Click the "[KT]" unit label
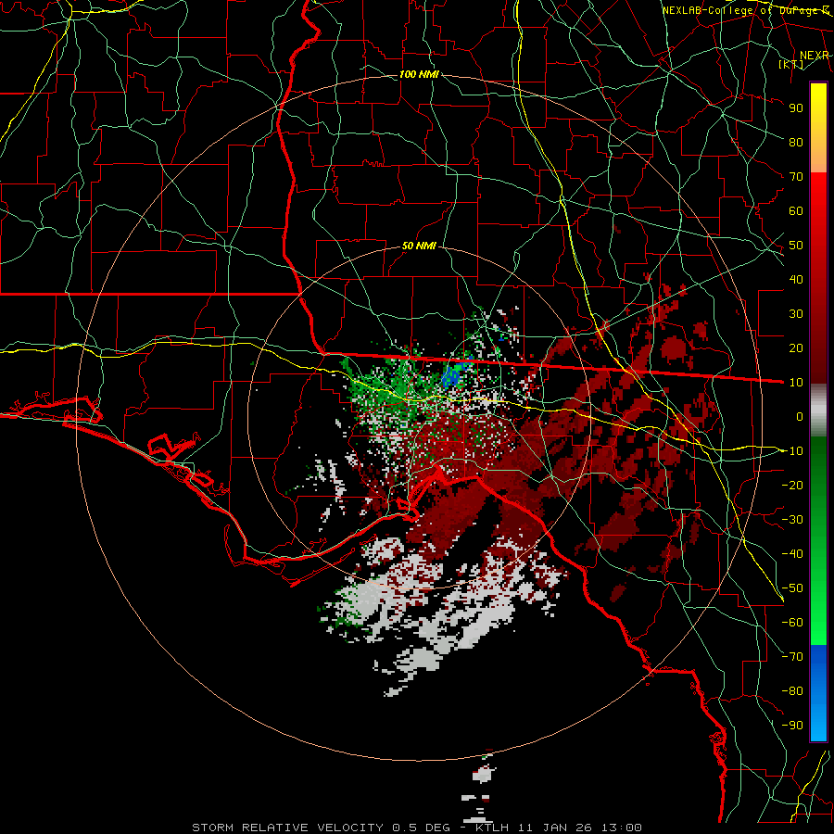Screen dimensions: 834x834 pos(791,64)
